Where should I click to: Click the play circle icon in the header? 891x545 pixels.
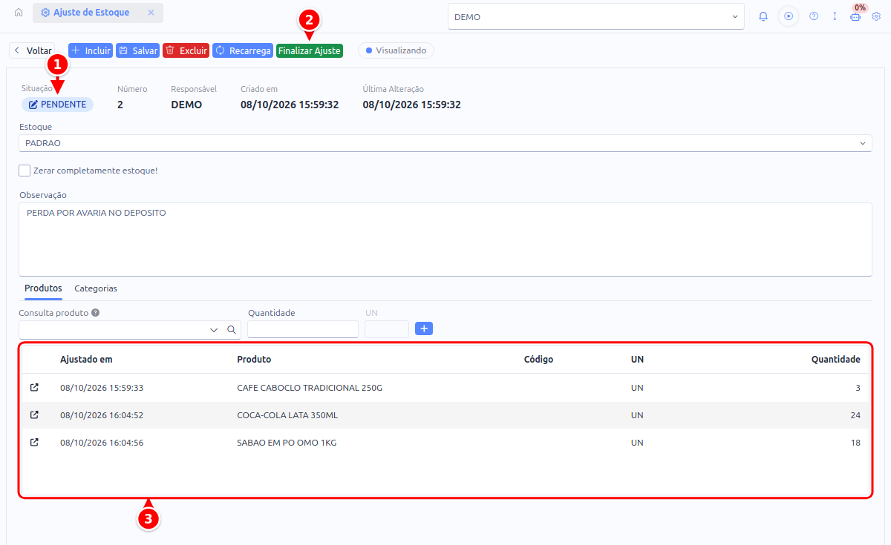(789, 16)
